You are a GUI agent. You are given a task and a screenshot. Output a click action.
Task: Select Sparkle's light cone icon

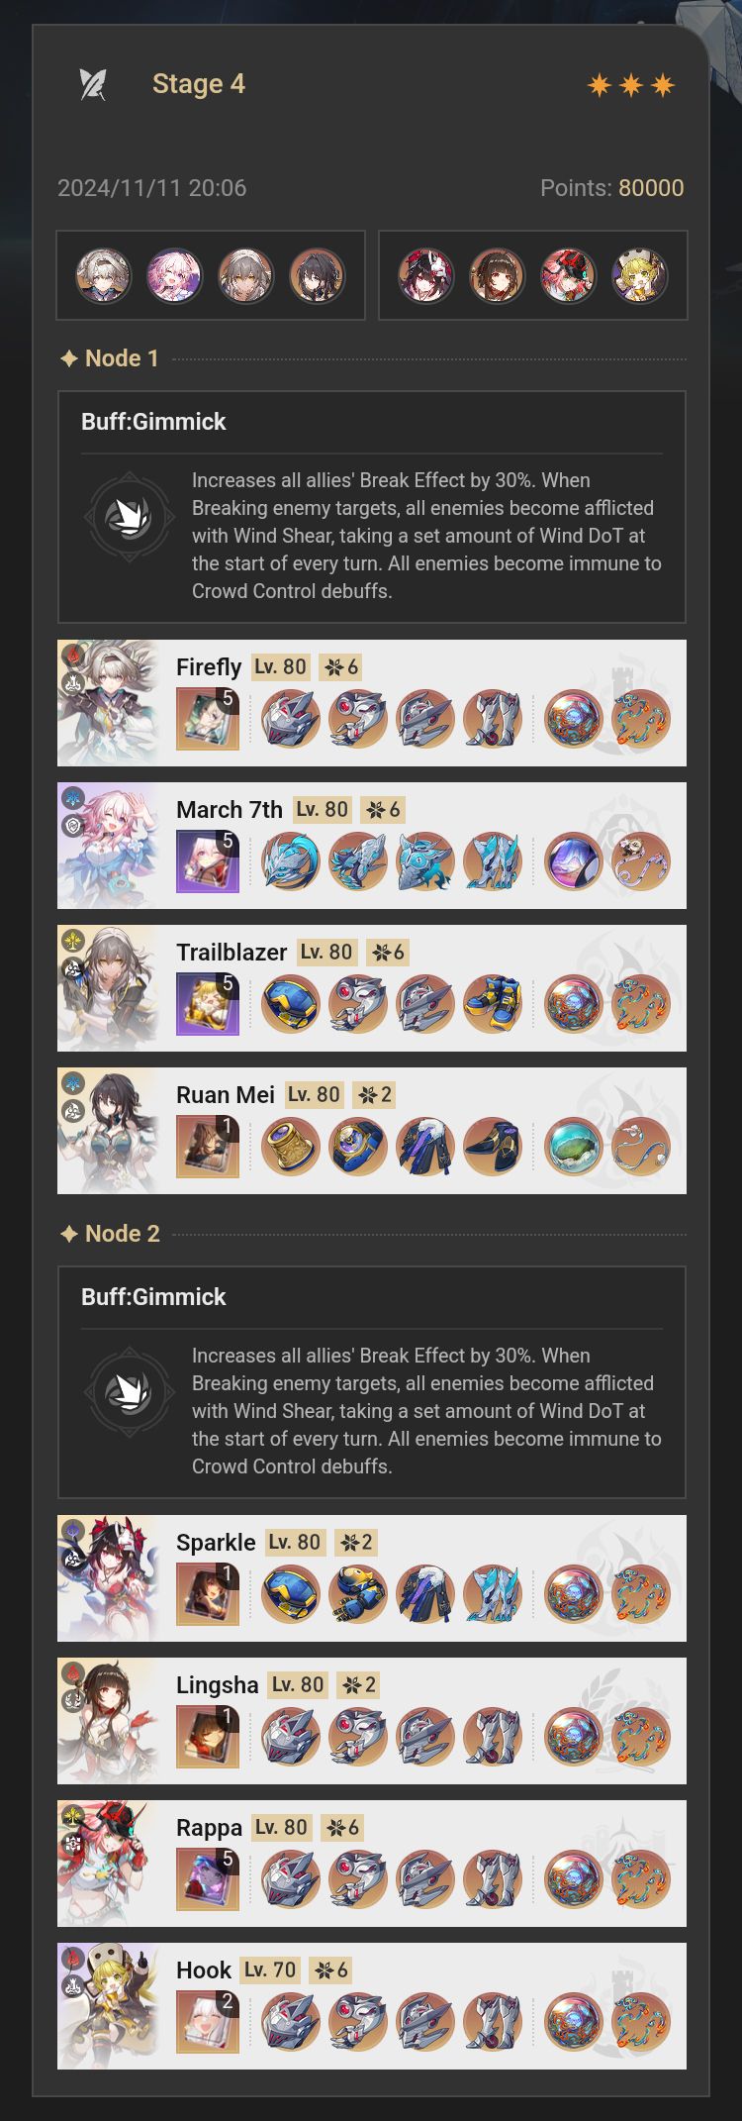[208, 1594]
